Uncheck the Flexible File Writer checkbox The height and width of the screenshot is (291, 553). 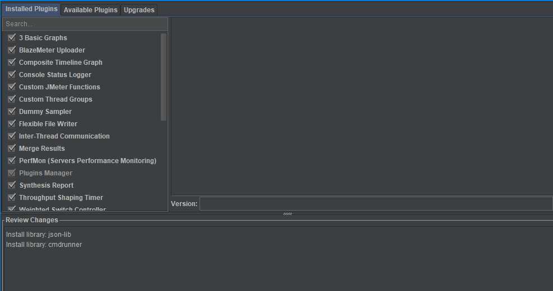click(x=12, y=123)
